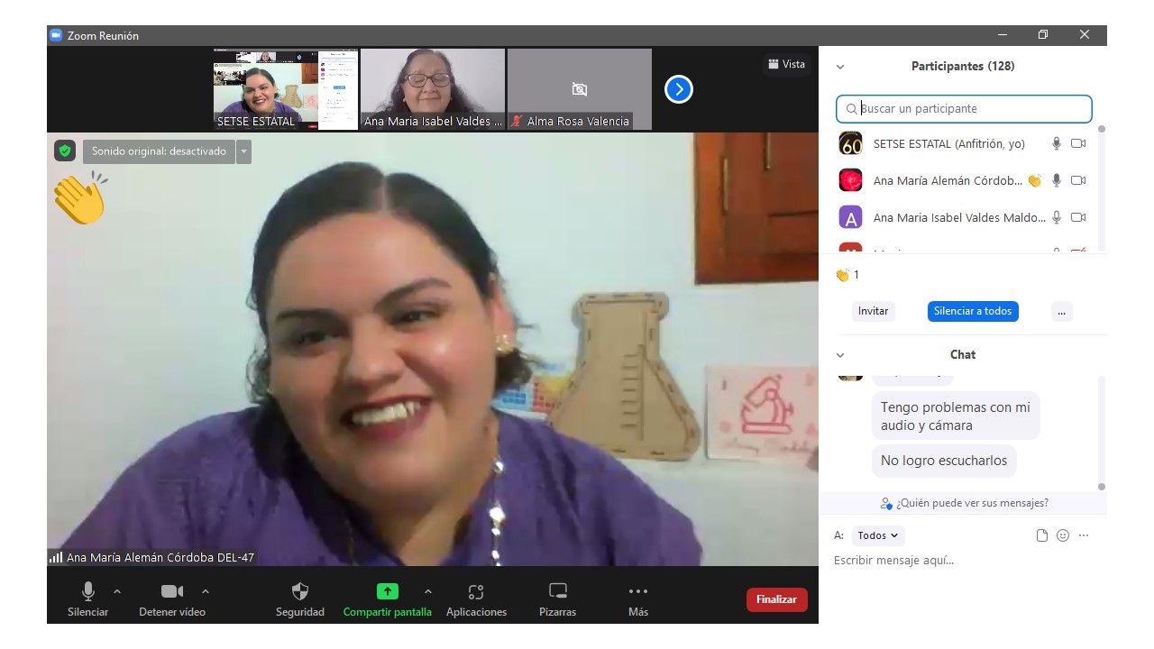This screenshot has height=649, width=1154.
Task: Click the Zoom Reunión title bar logo
Action: point(56,35)
